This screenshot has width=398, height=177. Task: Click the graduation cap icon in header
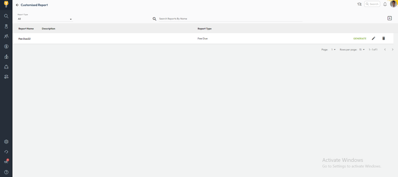pyautogui.click(x=359, y=4)
